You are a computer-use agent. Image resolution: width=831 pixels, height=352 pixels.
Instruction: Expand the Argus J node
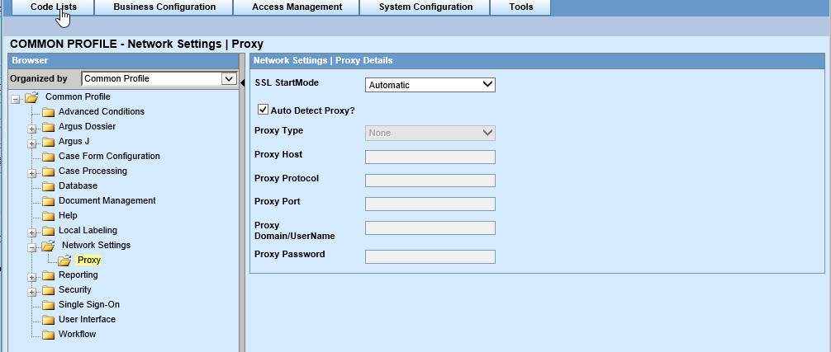click(32, 143)
